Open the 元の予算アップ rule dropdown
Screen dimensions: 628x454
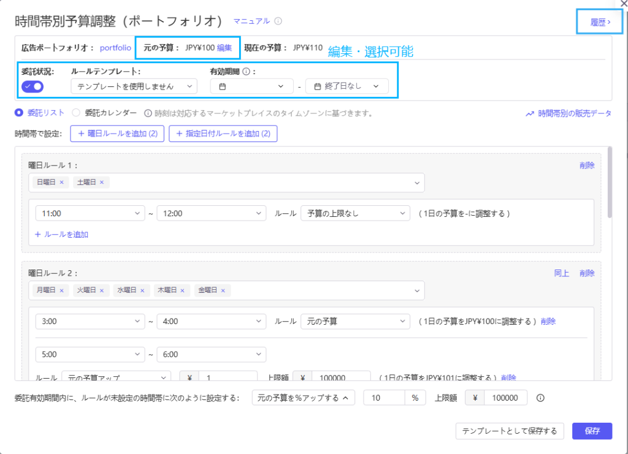pos(116,376)
